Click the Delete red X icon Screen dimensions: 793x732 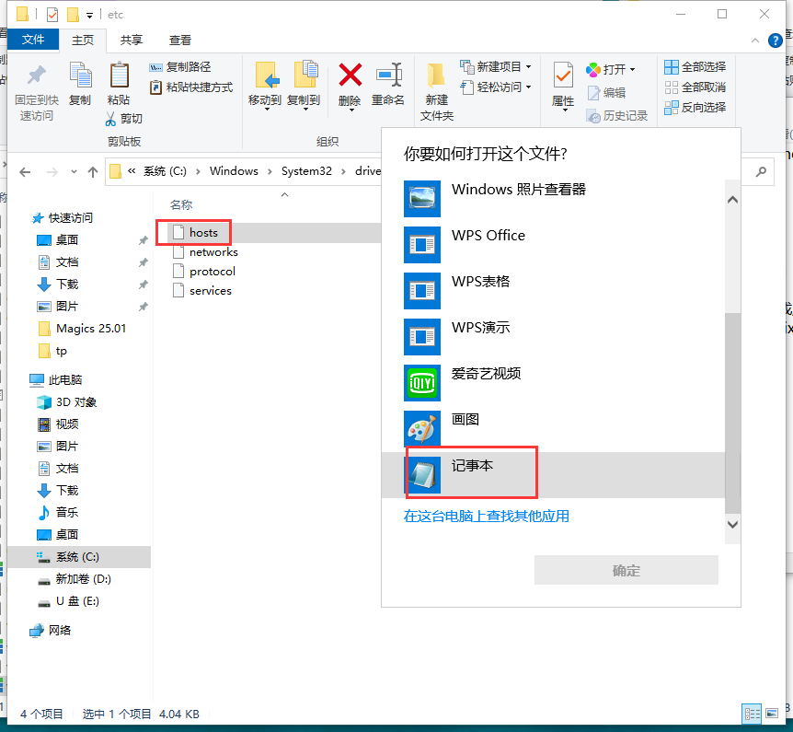pos(350,76)
